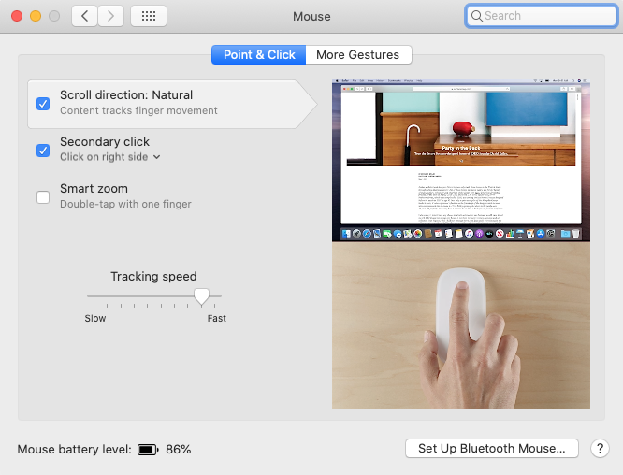Click in the Search field
This screenshot has height=475, width=623.
[x=542, y=16]
